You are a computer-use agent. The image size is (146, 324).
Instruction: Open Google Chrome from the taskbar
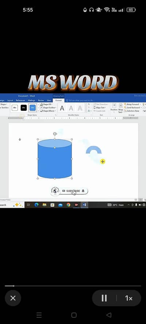[68, 205]
